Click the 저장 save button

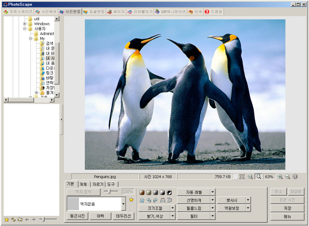point(287,208)
